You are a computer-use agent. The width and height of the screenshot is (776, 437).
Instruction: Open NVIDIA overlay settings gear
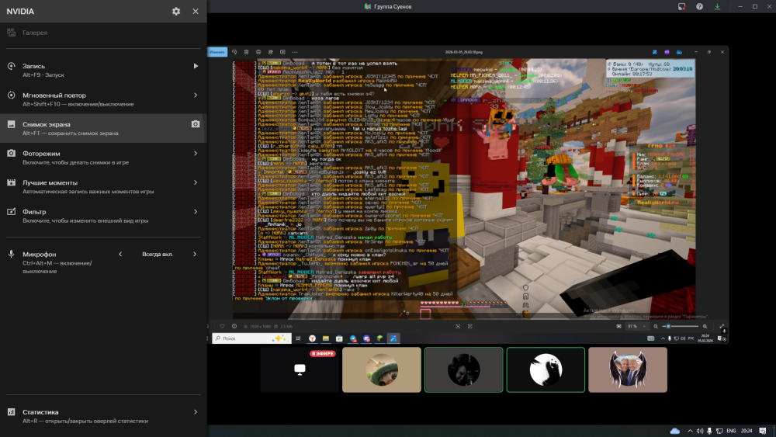[x=176, y=12]
